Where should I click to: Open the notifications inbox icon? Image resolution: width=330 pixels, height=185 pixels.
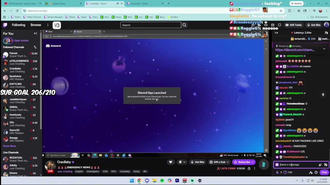tap(273, 25)
